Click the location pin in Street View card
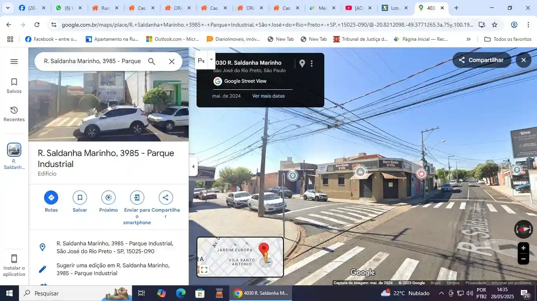The width and height of the screenshot is (537, 301). 302,63
